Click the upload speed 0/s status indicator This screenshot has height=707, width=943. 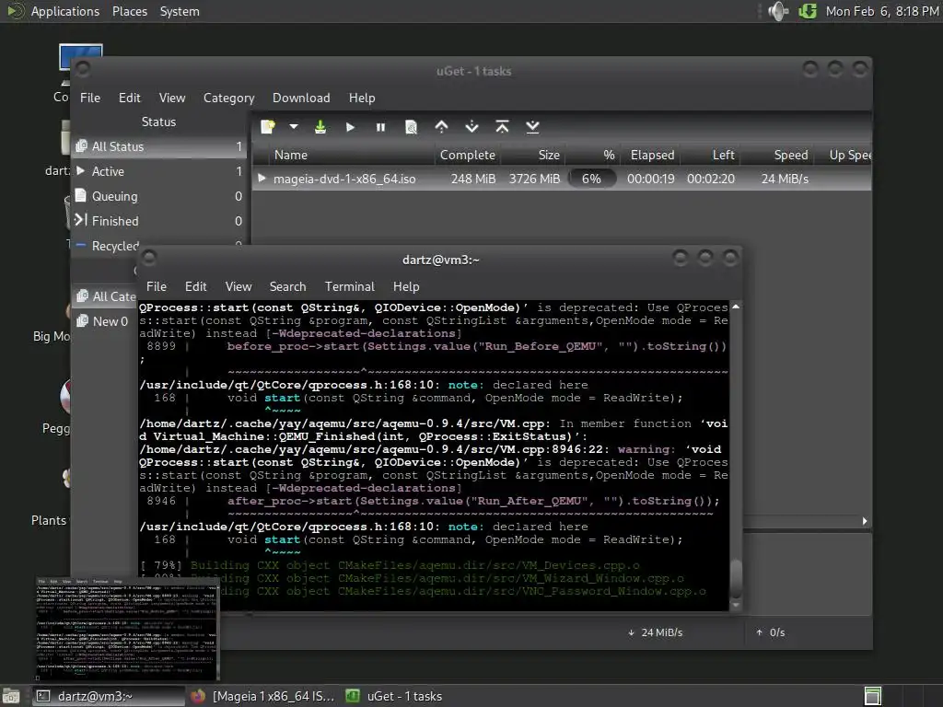(x=771, y=632)
